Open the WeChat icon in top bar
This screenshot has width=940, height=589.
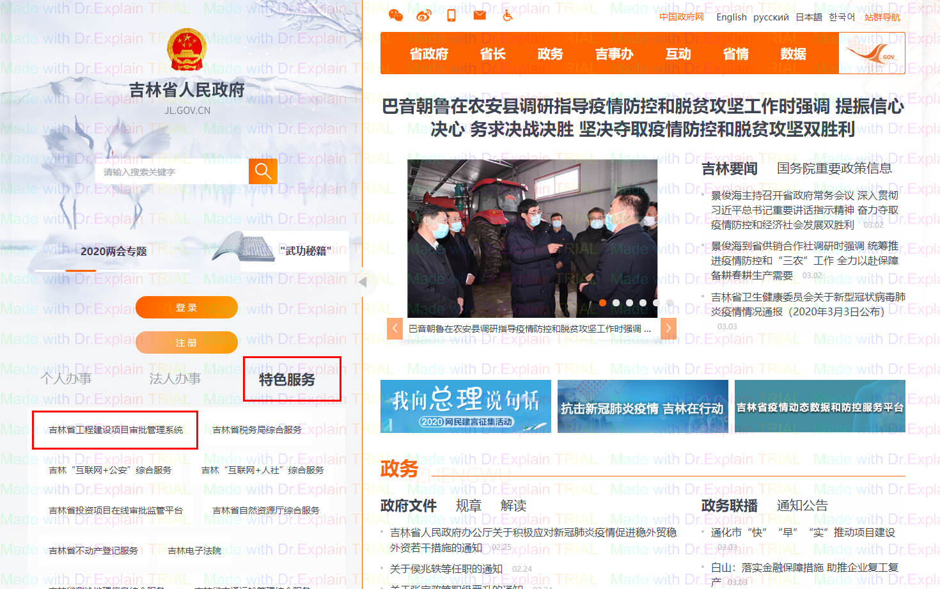(396, 15)
